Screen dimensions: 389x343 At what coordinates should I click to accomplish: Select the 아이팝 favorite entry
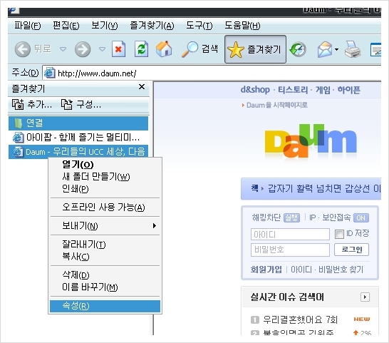tap(78, 138)
